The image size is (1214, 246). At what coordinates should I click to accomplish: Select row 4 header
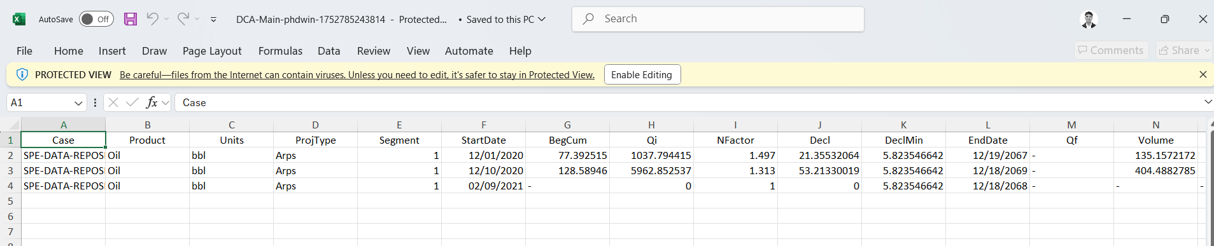(10, 186)
